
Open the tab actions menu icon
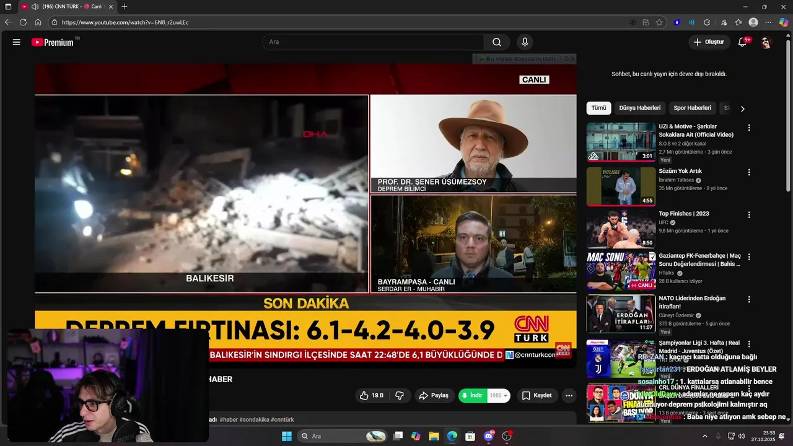[x=8, y=7]
